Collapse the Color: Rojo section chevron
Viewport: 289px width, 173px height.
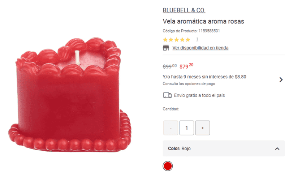pos(277,149)
